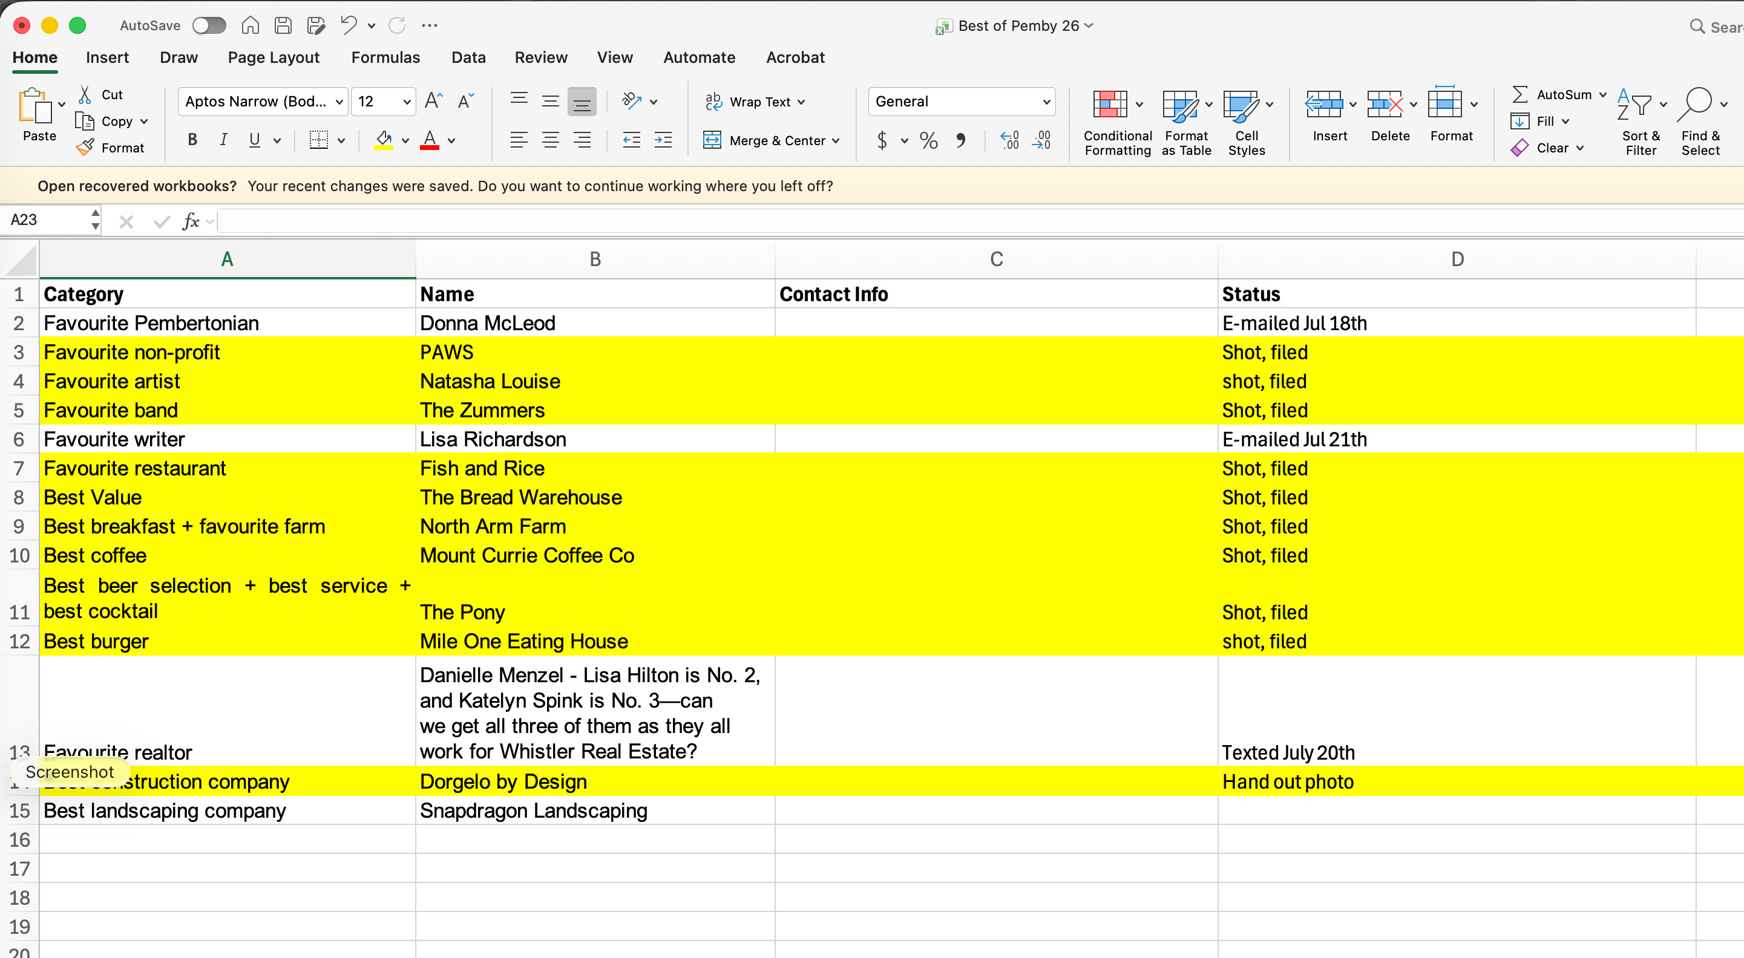Image resolution: width=1744 pixels, height=958 pixels.
Task: Switch to the Draw tab
Action: click(x=179, y=57)
